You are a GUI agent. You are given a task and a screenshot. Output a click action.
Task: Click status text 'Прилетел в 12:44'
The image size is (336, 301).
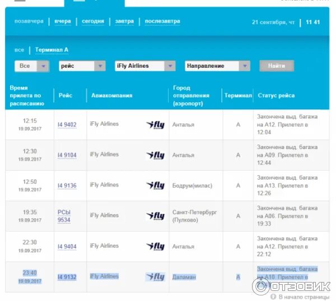pyautogui.click(x=282, y=159)
